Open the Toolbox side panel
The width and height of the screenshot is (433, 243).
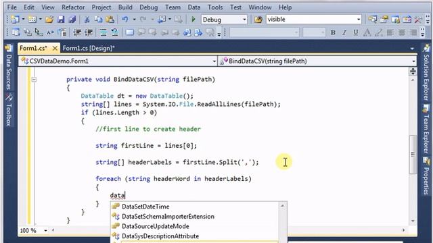pos(9,110)
